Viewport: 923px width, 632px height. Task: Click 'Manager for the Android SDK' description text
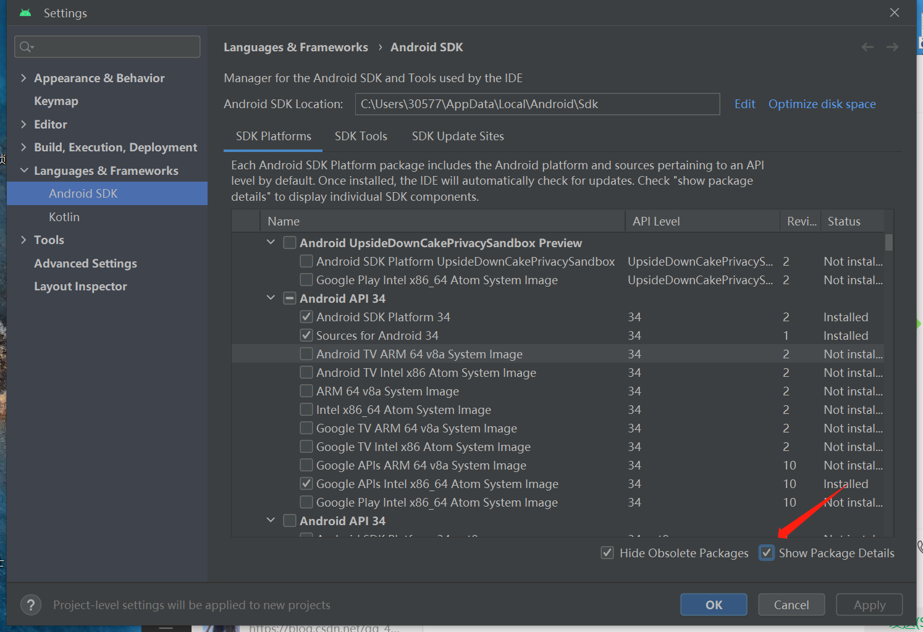click(373, 78)
